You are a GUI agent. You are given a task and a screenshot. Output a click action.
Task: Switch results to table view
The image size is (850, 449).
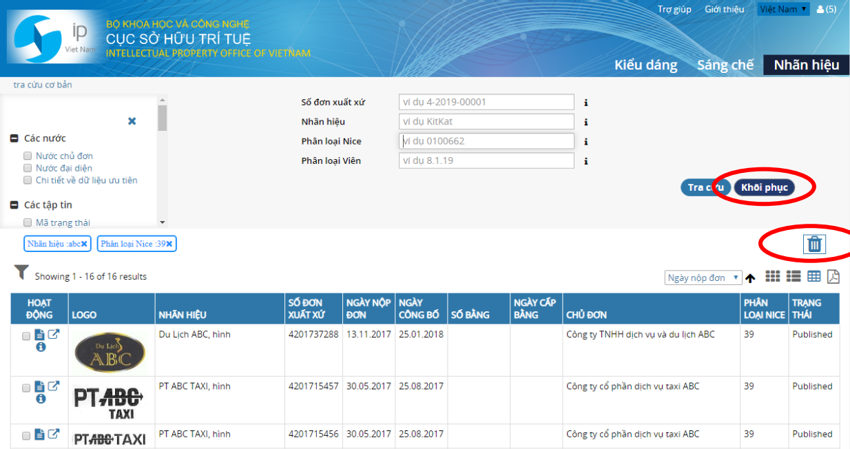pos(814,276)
